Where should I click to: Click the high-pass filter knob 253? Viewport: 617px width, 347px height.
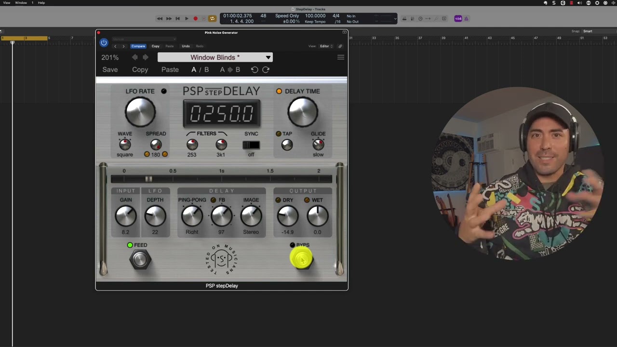[x=192, y=144]
